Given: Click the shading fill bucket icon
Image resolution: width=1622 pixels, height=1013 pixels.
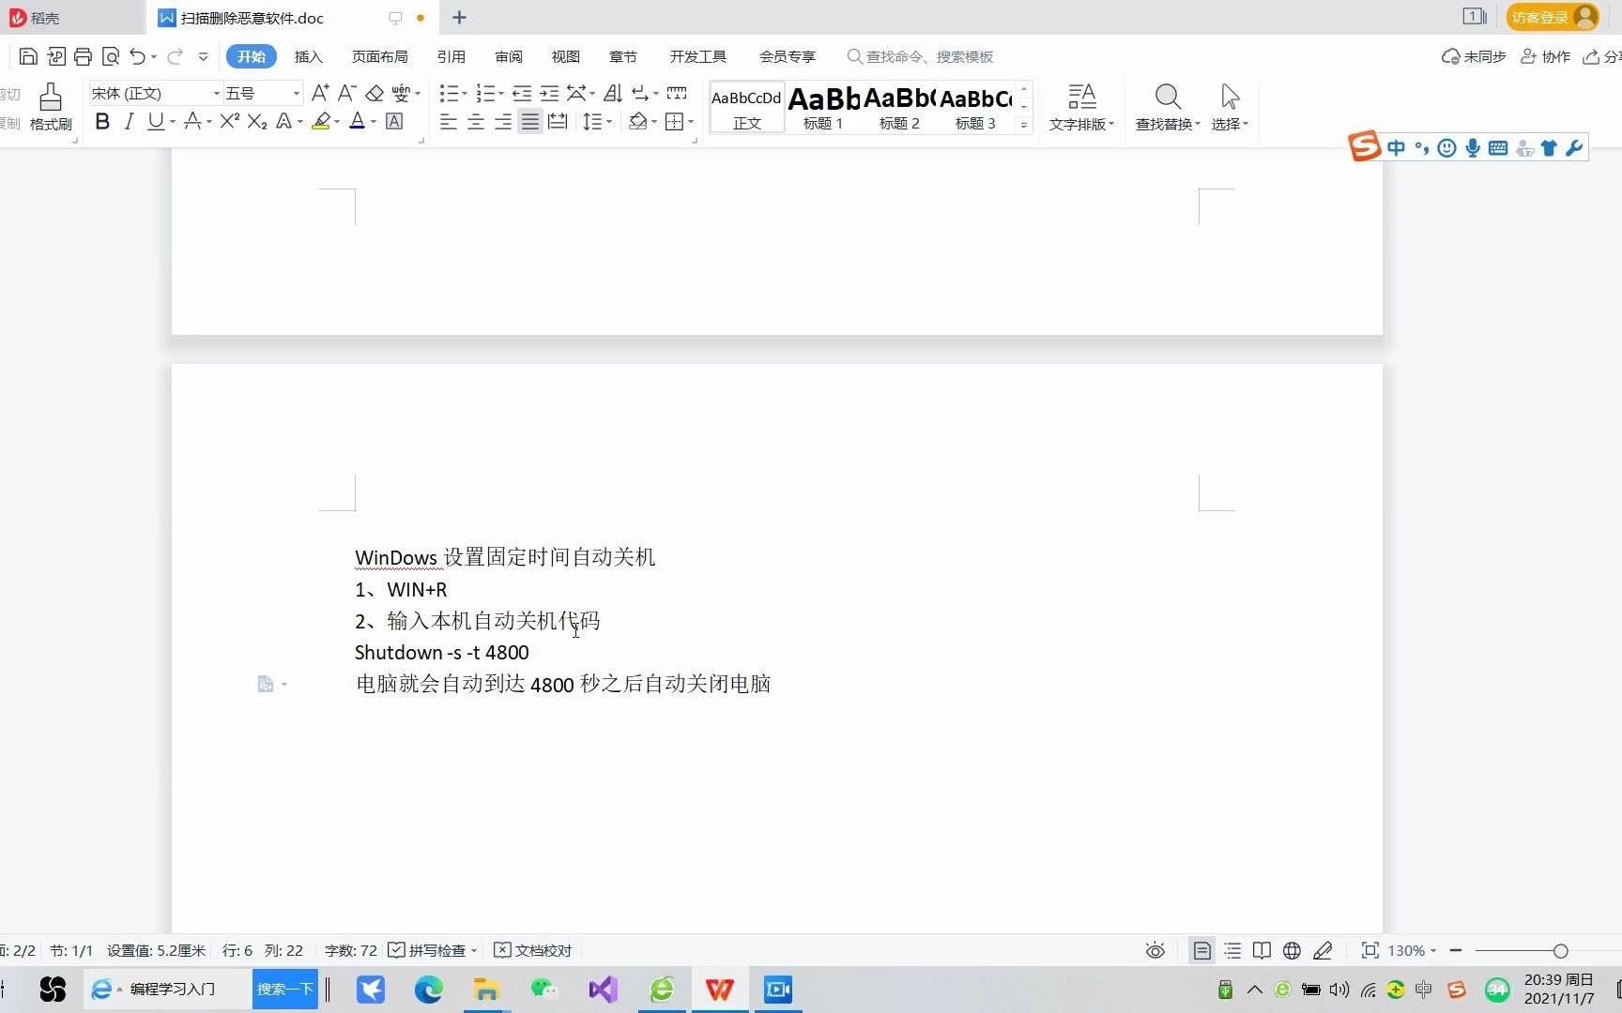Looking at the screenshot, I should pyautogui.click(x=638, y=121).
